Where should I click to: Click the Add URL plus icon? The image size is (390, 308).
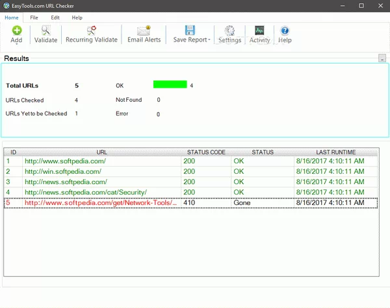coord(17,30)
